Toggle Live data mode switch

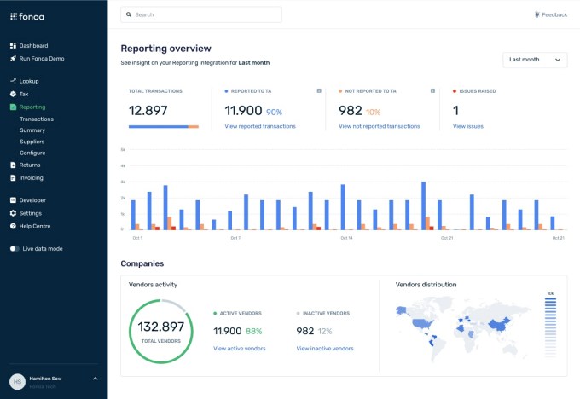pos(14,249)
